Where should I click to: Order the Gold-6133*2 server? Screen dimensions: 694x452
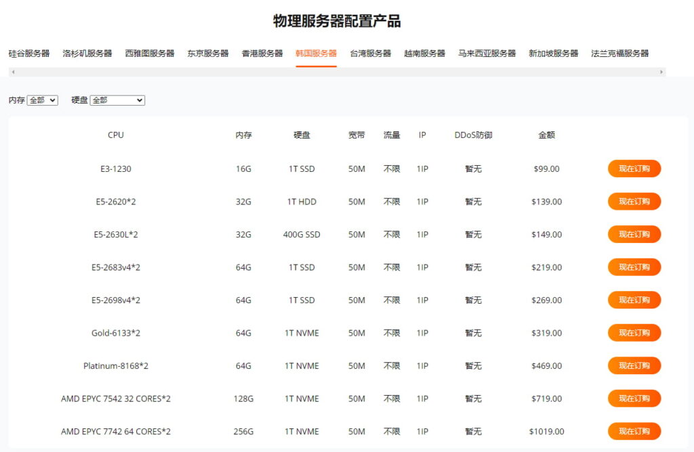634,333
